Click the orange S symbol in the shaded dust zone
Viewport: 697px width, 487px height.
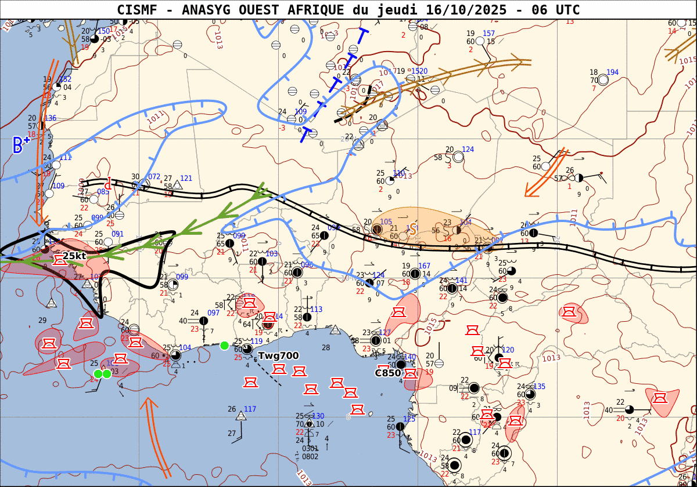tap(413, 230)
